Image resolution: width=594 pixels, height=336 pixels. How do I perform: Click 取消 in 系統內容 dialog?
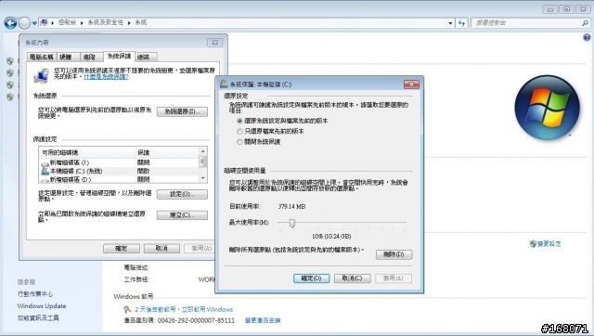point(161,249)
